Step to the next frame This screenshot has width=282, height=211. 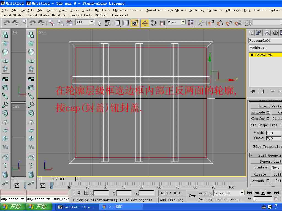click(269, 193)
